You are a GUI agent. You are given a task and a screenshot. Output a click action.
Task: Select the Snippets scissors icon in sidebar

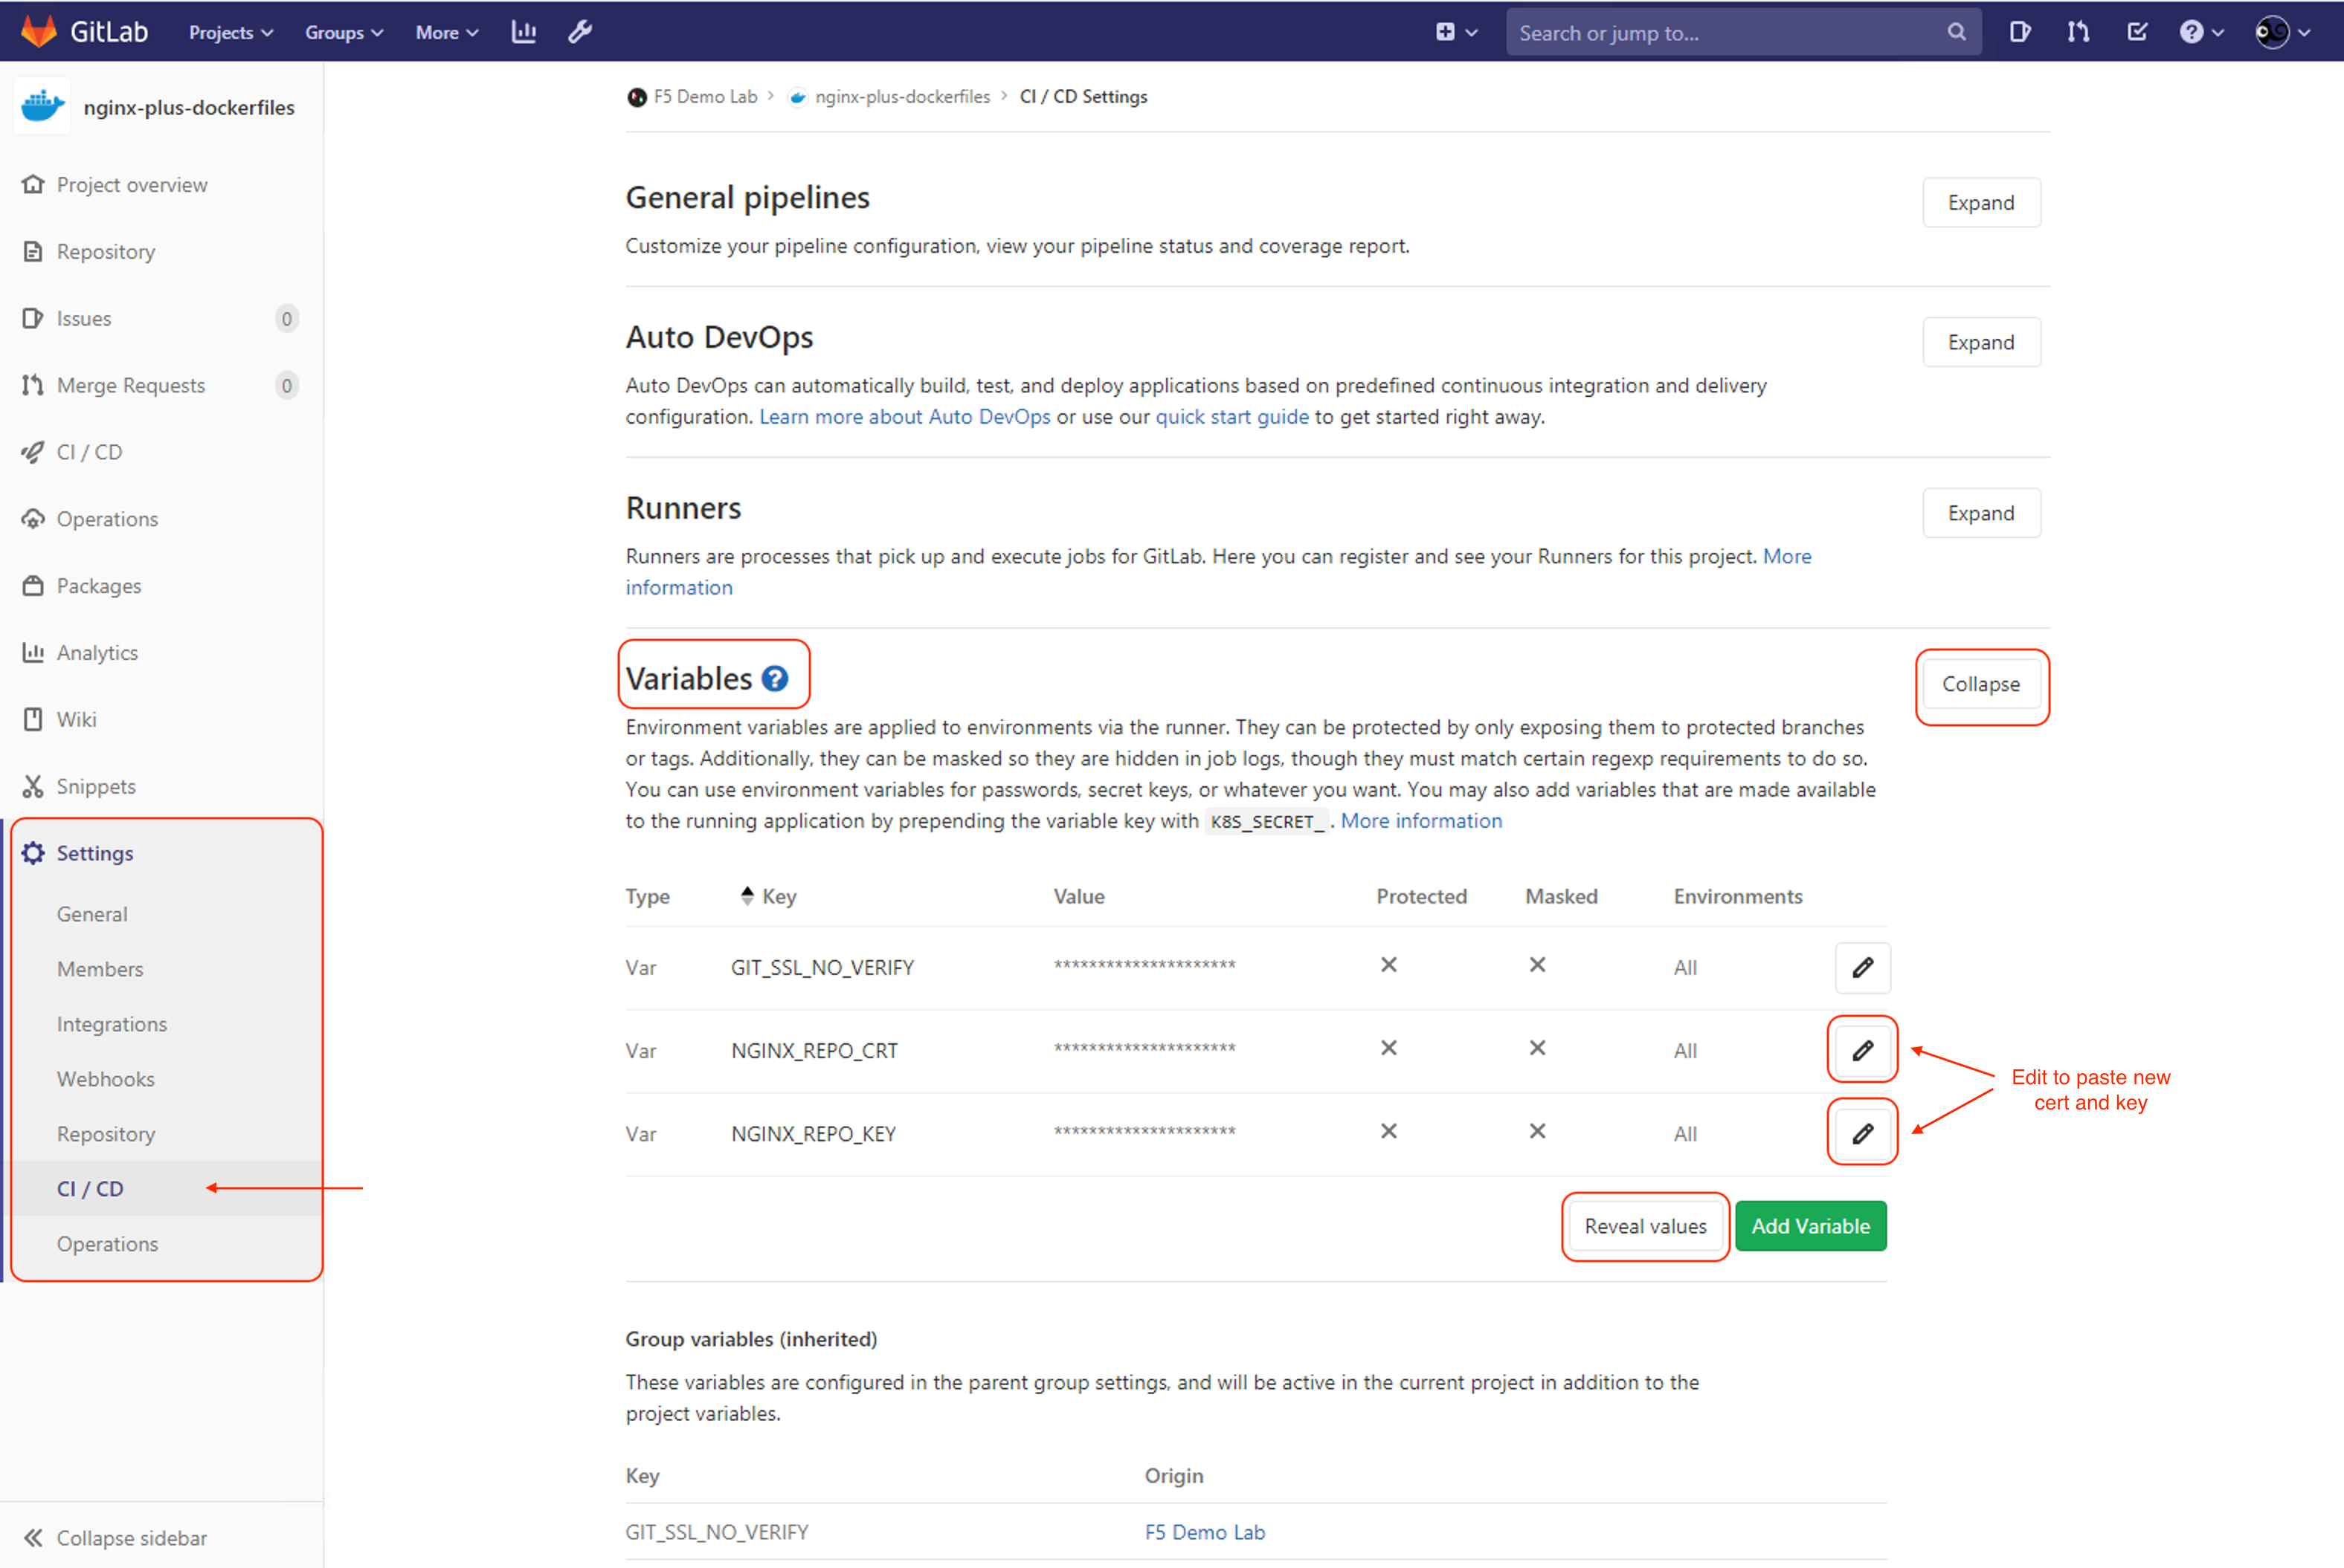[x=33, y=786]
